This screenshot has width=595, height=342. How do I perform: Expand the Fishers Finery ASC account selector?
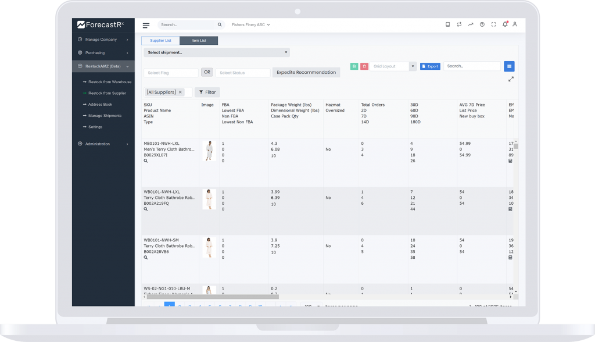click(251, 25)
